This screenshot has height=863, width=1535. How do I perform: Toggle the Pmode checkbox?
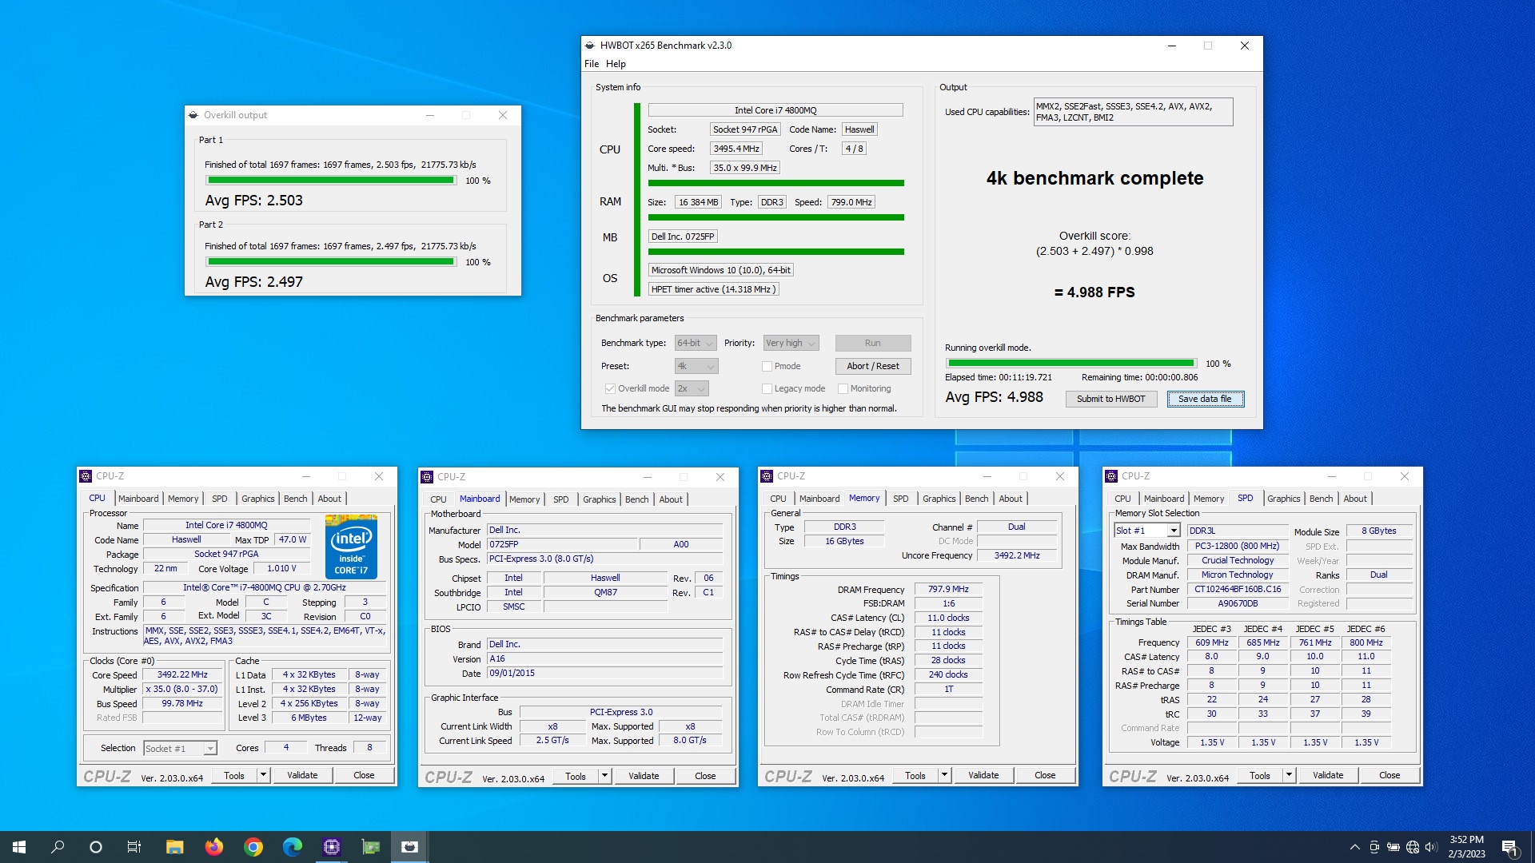tap(767, 366)
